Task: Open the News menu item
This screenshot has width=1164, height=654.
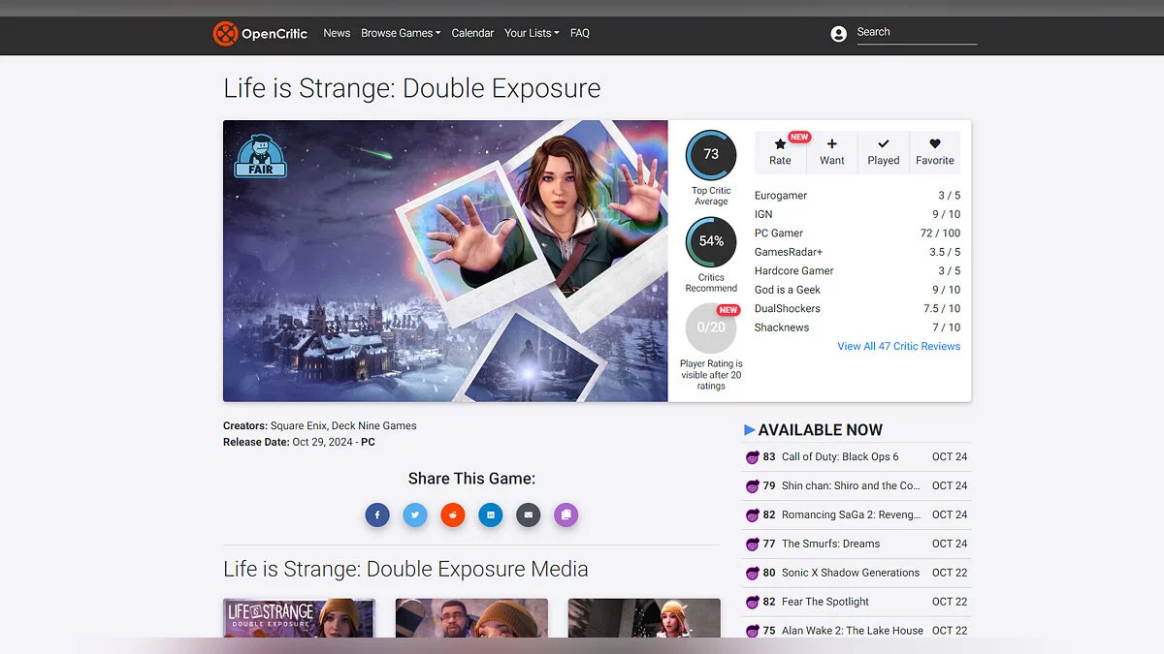Action: (337, 33)
